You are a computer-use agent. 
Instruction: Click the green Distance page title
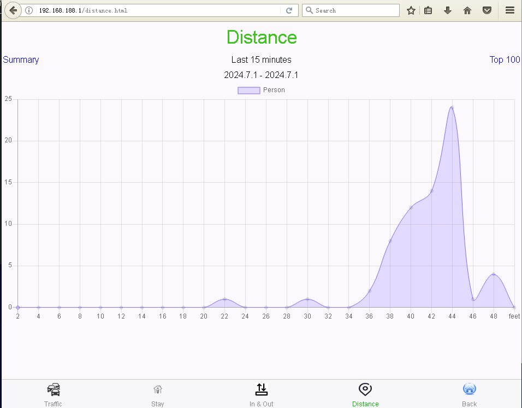click(x=262, y=37)
